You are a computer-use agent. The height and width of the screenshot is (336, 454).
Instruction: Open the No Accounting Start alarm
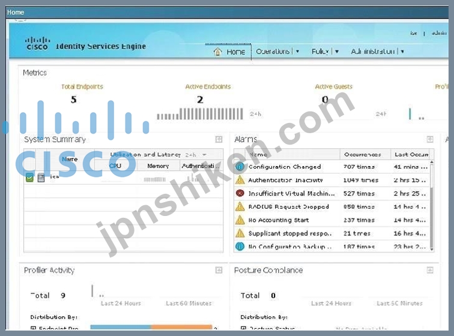pos(279,220)
